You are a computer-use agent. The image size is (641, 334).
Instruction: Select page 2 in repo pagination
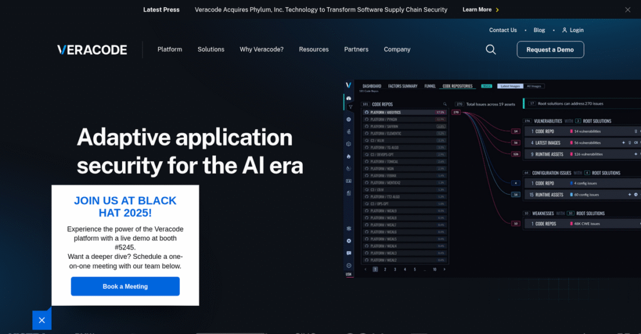pos(385,270)
